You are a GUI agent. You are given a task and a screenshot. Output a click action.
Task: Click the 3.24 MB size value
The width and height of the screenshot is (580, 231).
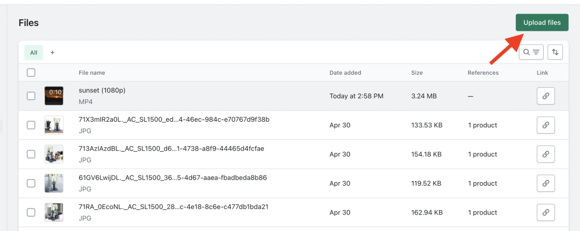coord(424,96)
